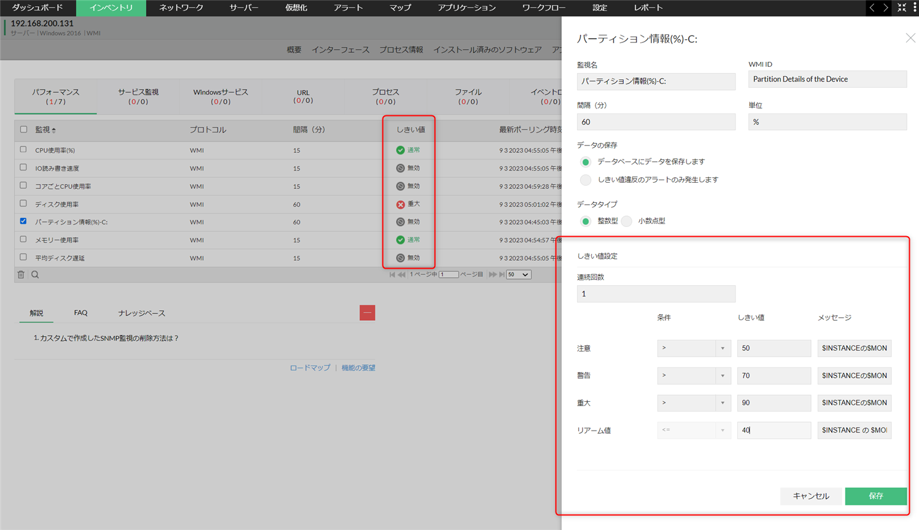Click the 警告 threshold value field

[x=774, y=375]
